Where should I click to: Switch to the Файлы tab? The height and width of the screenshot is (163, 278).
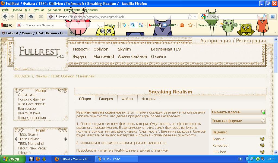pos(127,99)
